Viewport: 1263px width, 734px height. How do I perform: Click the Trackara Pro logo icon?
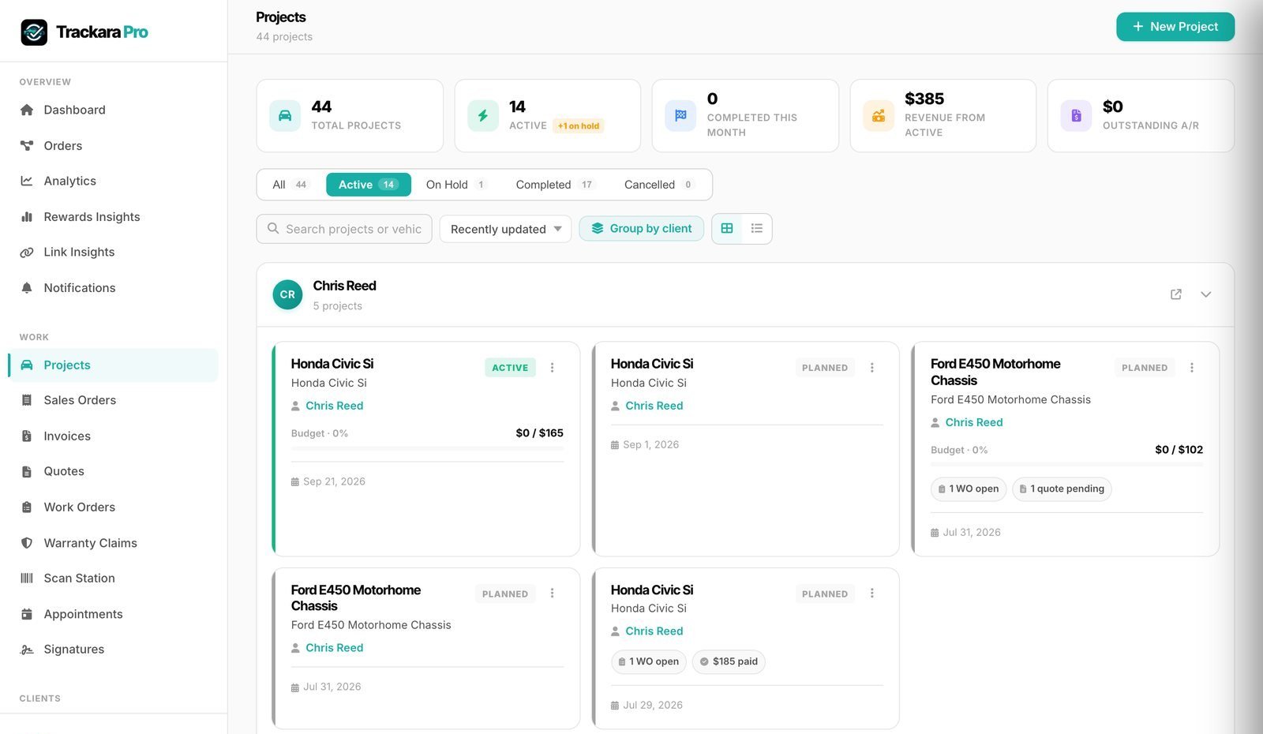point(34,32)
